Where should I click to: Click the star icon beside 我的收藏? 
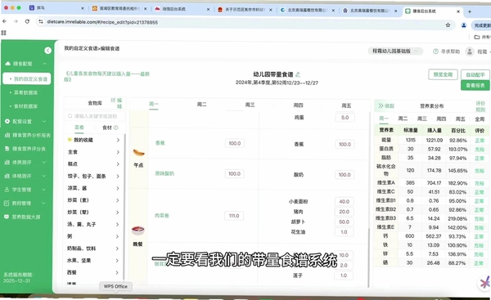pos(70,140)
